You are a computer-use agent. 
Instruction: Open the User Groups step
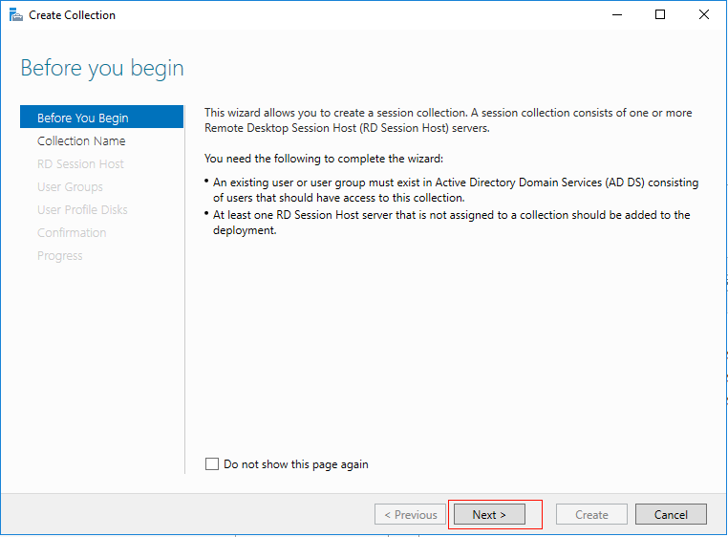(70, 186)
